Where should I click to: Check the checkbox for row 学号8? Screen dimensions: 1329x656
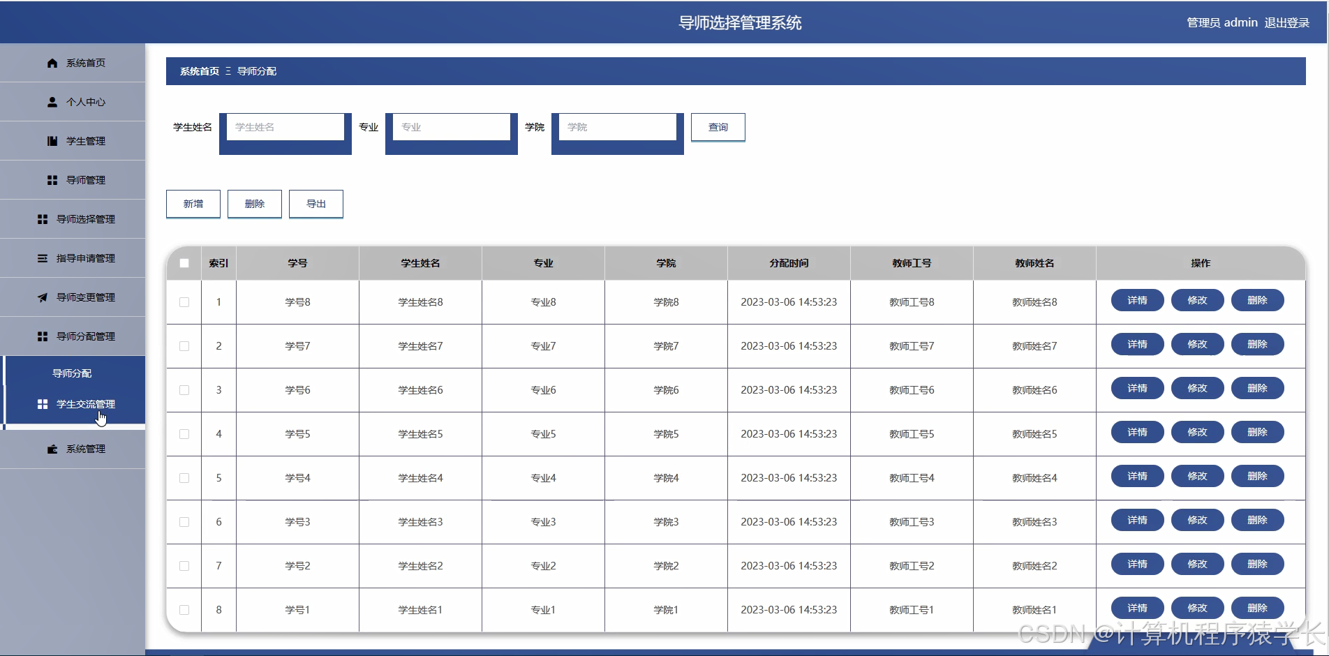pyautogui.click(x=184, y=302)
